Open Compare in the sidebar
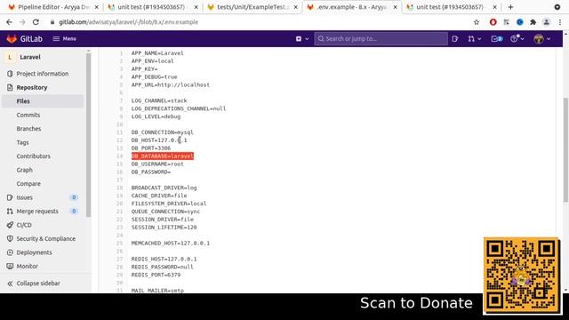 (28, 184)
